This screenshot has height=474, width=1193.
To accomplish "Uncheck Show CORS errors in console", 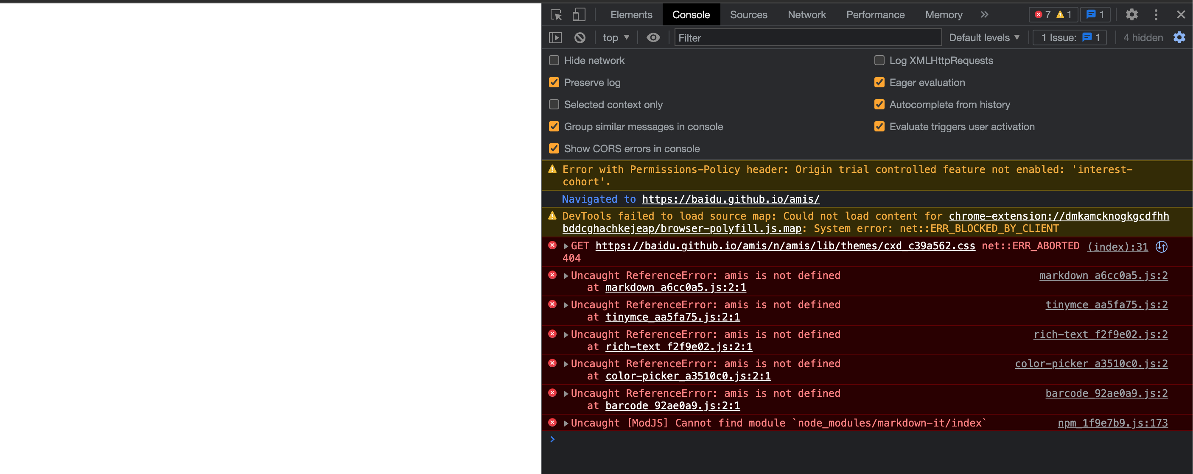I will pyautogui.click(x=554, y=148).
